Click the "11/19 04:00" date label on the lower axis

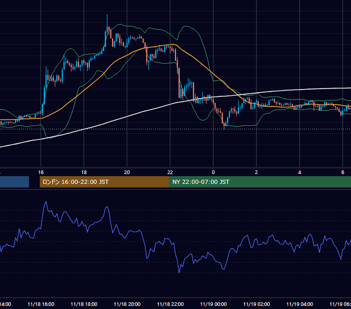[x=299, y=304]
